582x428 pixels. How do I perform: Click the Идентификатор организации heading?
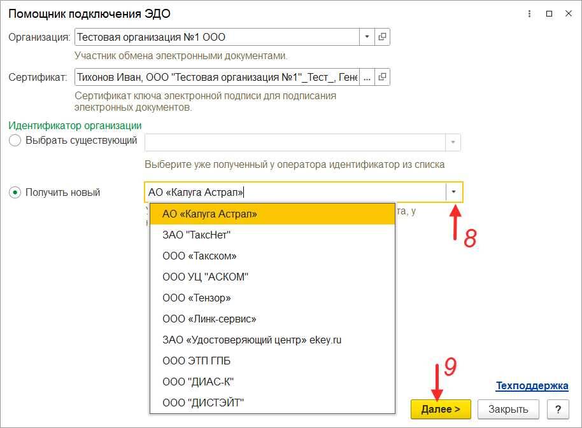coord(75,126)
